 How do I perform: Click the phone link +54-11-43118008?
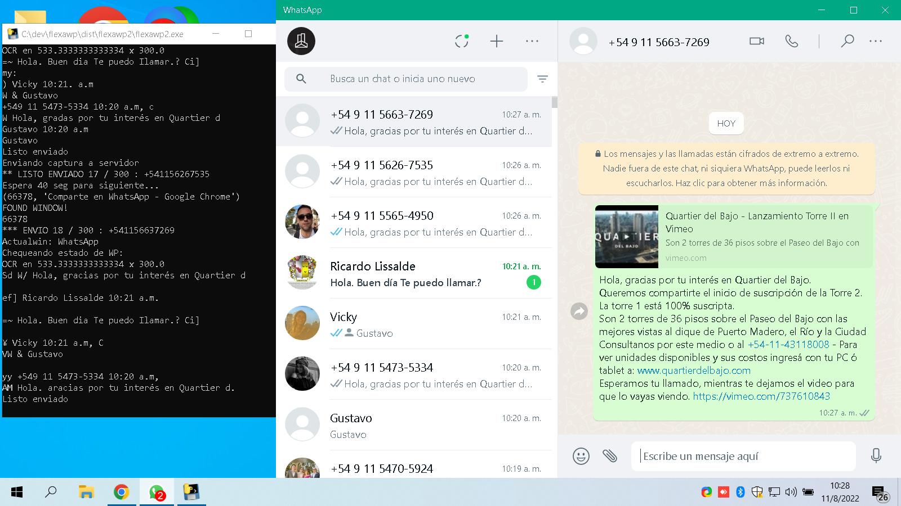(788, 345)
